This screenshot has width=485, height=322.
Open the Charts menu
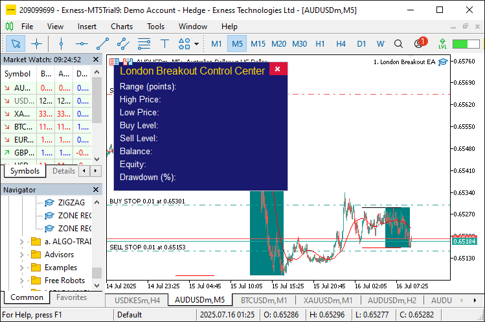[122, 27]
